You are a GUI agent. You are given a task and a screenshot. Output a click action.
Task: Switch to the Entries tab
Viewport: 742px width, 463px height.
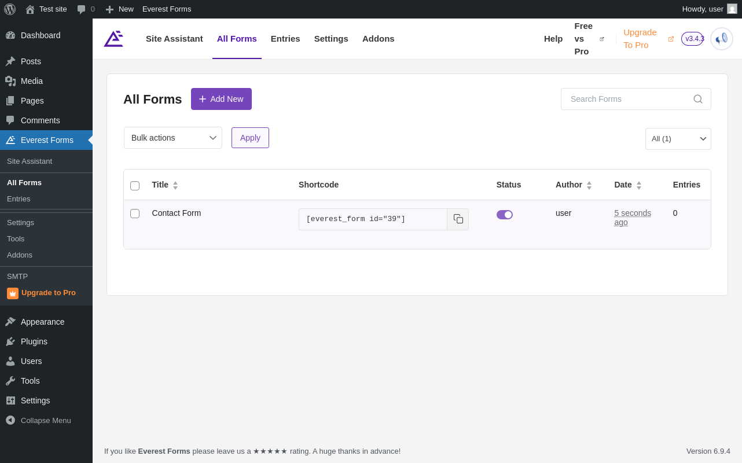pos(285,39)
